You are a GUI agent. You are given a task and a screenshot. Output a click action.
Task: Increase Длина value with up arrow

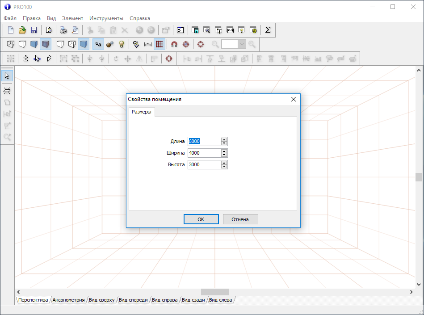pyautogui.click(x=224, y=139)
